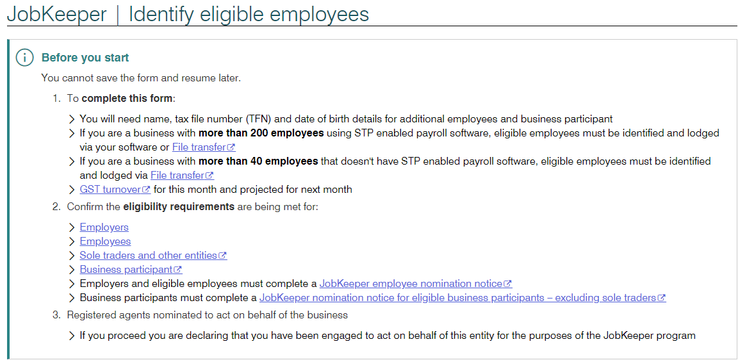
Task: Click external-link icon after employee nomination notice
Action: tap(508, 284)
